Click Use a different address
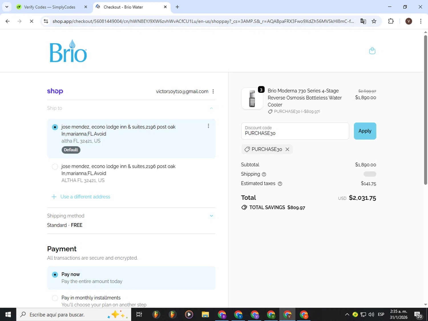This screenshot has height=321, width=428. coord(81,197)
